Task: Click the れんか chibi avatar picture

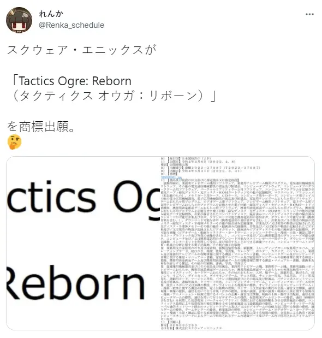Action: [x=19, y=20]
